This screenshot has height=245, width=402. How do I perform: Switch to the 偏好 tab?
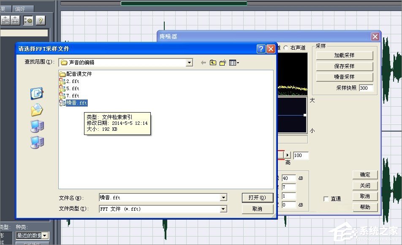click(x=20, y=8)
